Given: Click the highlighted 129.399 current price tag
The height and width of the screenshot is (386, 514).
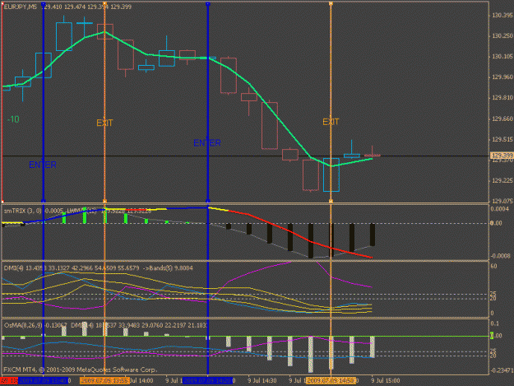Looking at the screenshot, I should pos(502,156).
